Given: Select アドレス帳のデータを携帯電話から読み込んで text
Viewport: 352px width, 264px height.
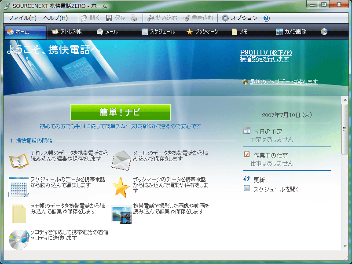Looking at the screenshot, I should [x=70, y=156].
